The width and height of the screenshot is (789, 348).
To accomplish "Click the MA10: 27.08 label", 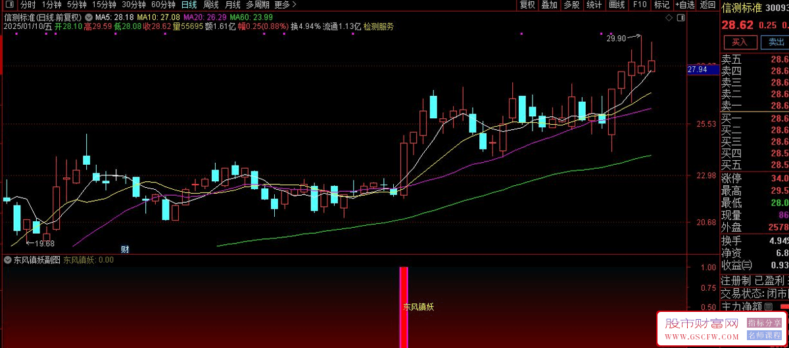I will click(x=158, y=16).
